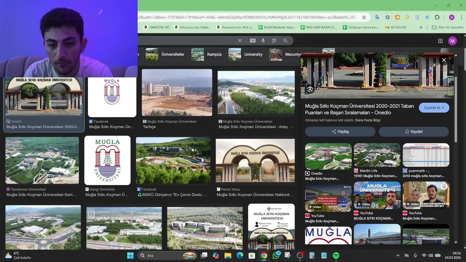The width and height of the screenshot is (466, 262).
Task: Open Wi-Fi network settings in tray
Action: tap(424, 255)
